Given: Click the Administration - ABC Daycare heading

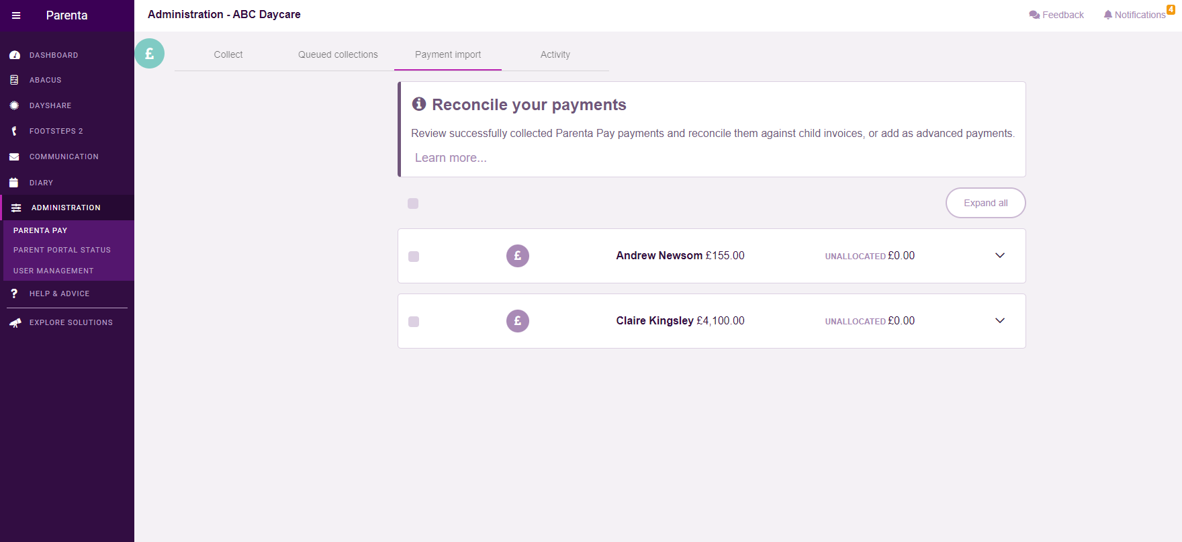Looking at the screenshot, I should [x=224, y=14].
